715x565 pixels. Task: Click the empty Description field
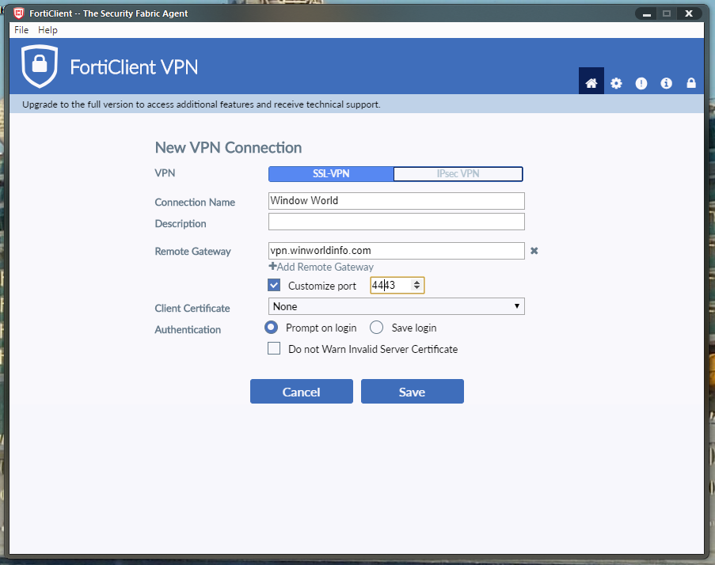[396, 222]
